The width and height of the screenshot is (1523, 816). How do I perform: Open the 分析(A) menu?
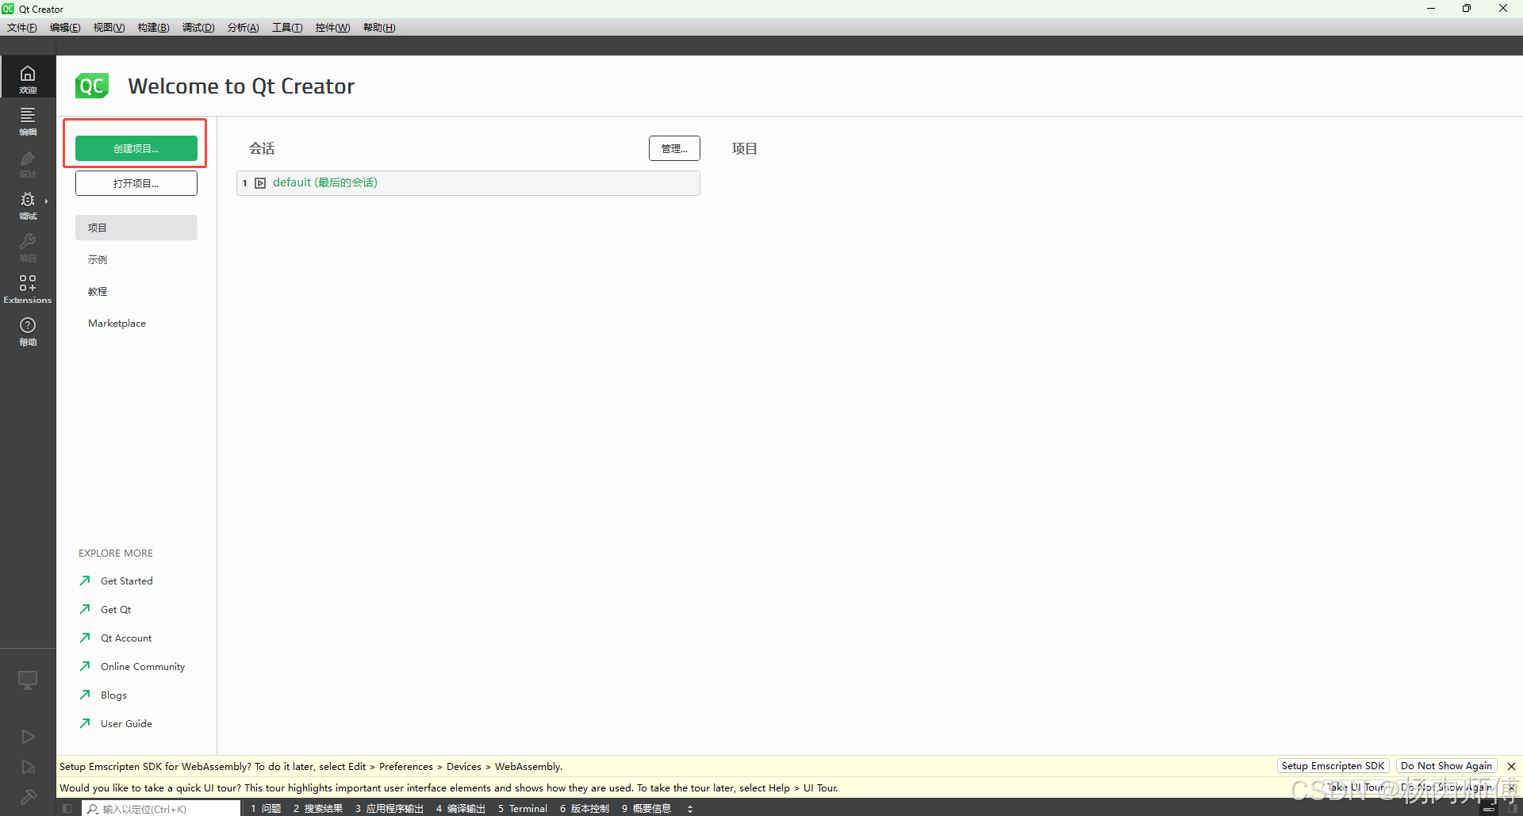click(x=244, y=28)
